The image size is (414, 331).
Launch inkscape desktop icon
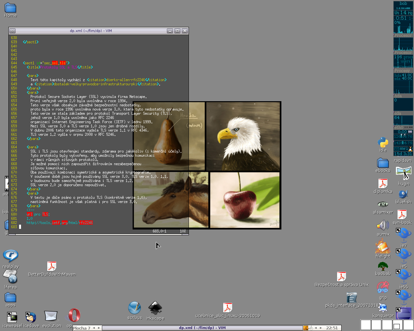pos(155,308)
